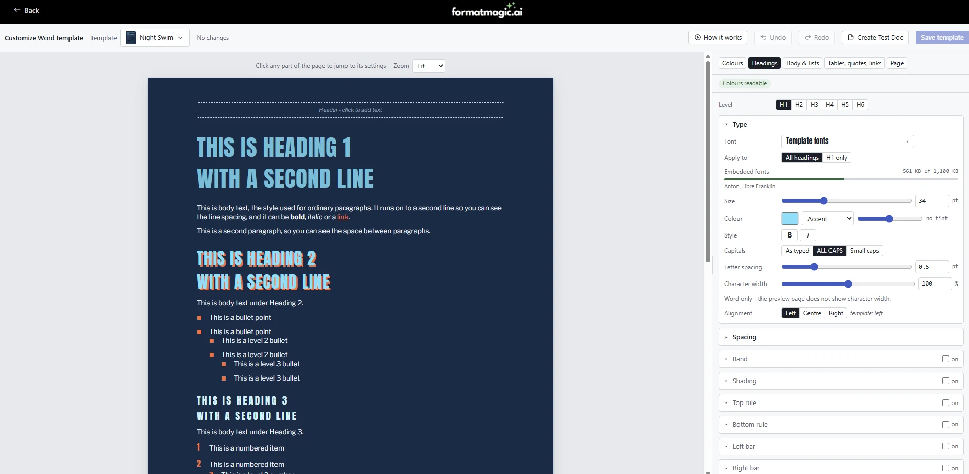969x474 pixels.
Task: Open the Tables, quotes, links tab
Action: [x=855, y=63]
